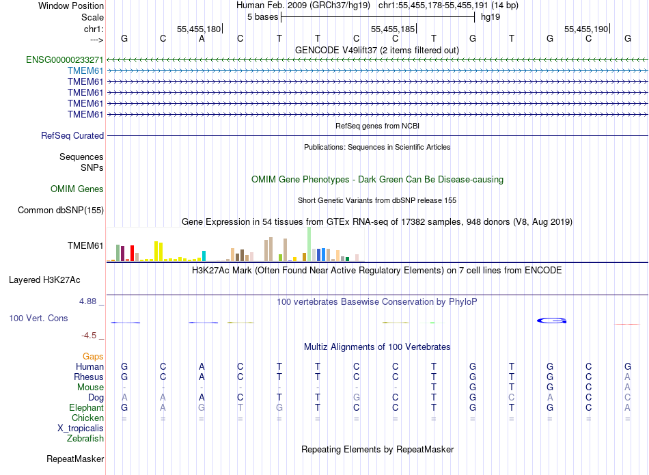Click the OMIM Genes track label

point(77,189)
